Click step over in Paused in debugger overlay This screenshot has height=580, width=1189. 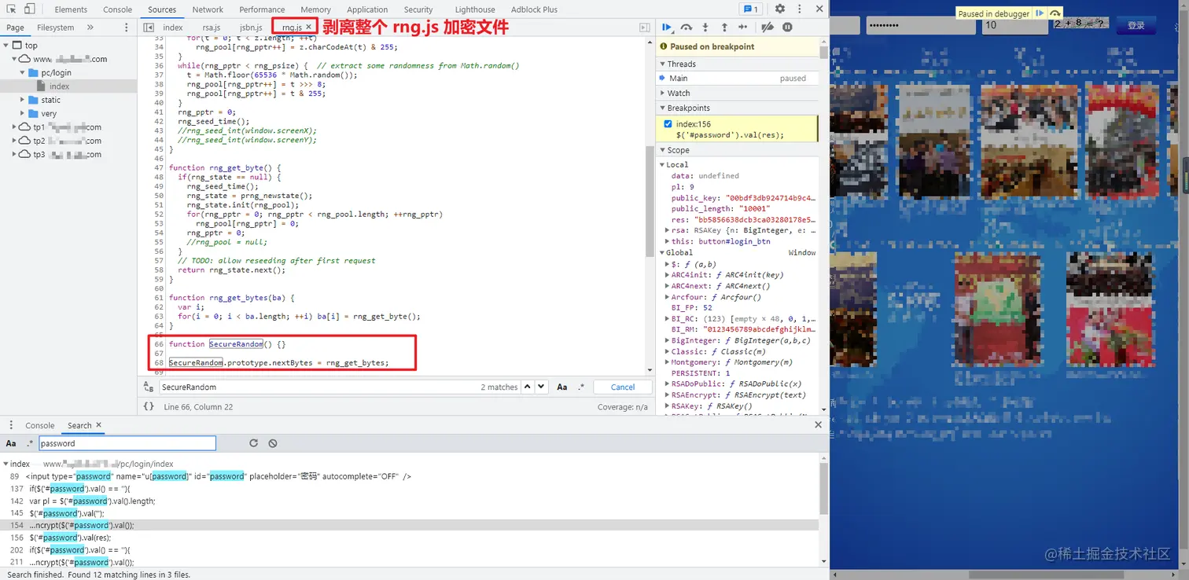tap(1055, 13)
